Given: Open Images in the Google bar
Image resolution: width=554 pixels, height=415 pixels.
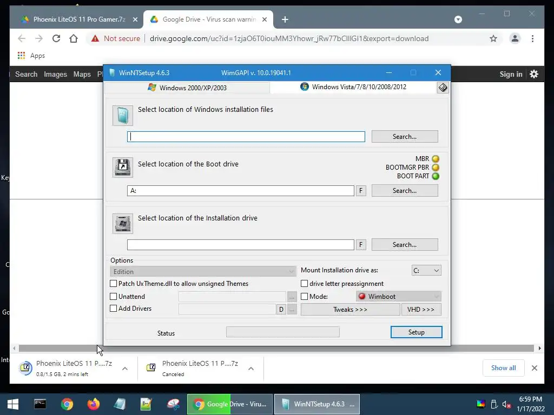Looking at the screenshot, I should [x=55, y=74].
